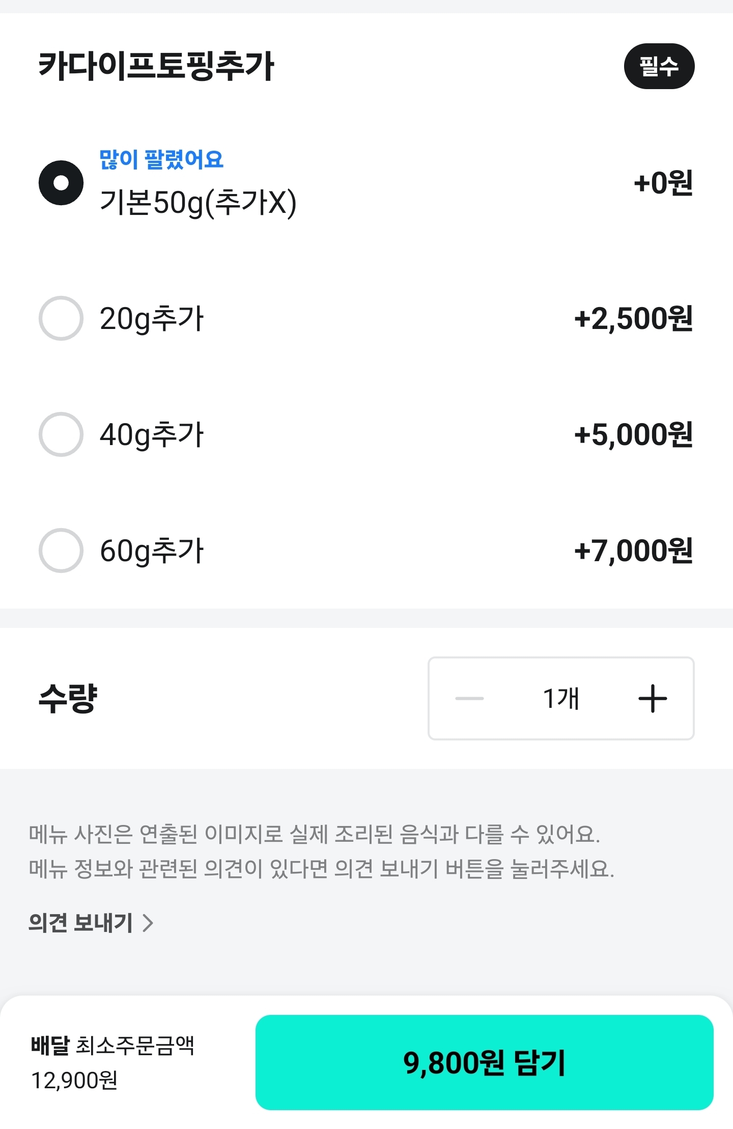Screen dimensions: 733x1129
Task: Select the 40g추가 radio circle
Action: [61, 434]
